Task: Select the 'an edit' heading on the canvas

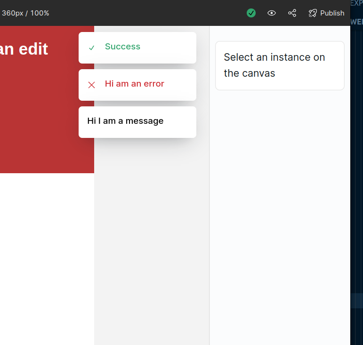Action: [x=24, y=49]
